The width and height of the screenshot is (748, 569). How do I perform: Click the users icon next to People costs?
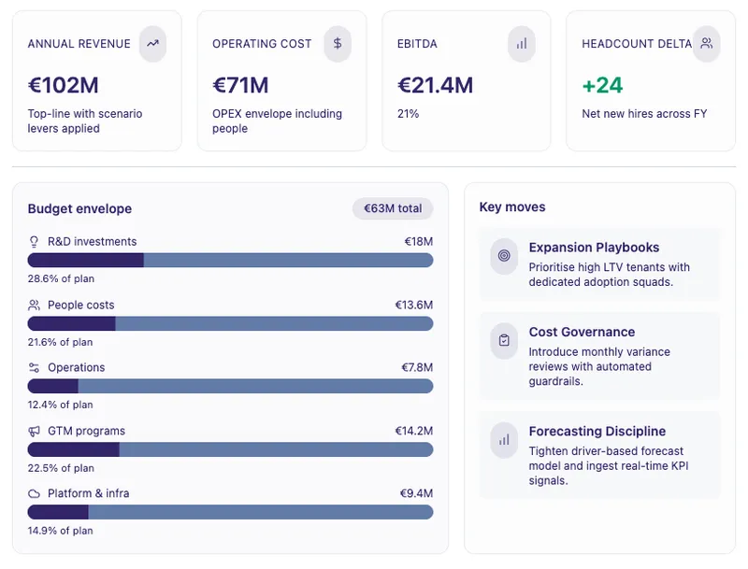[x=35, y=305]
